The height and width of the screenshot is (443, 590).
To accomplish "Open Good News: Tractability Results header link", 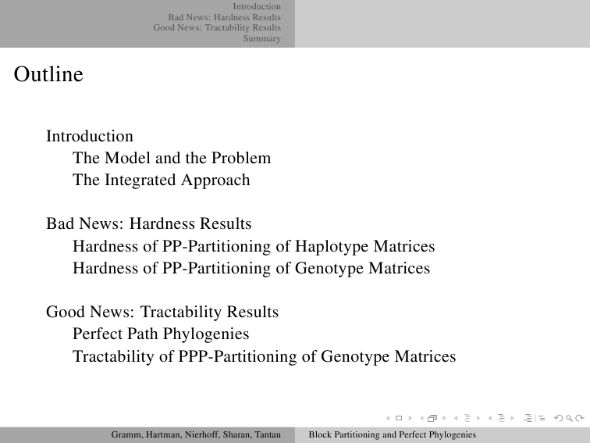I will click(217, 28).
